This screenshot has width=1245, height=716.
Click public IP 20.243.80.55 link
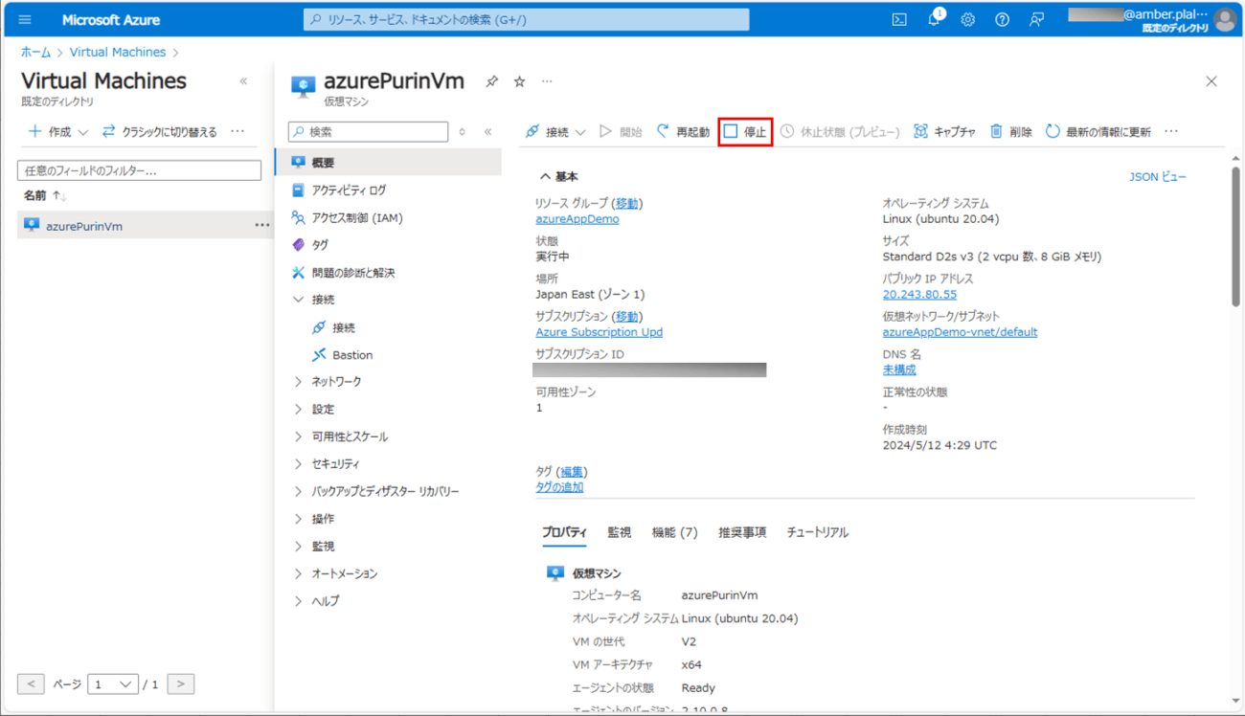tap(918, 295)
